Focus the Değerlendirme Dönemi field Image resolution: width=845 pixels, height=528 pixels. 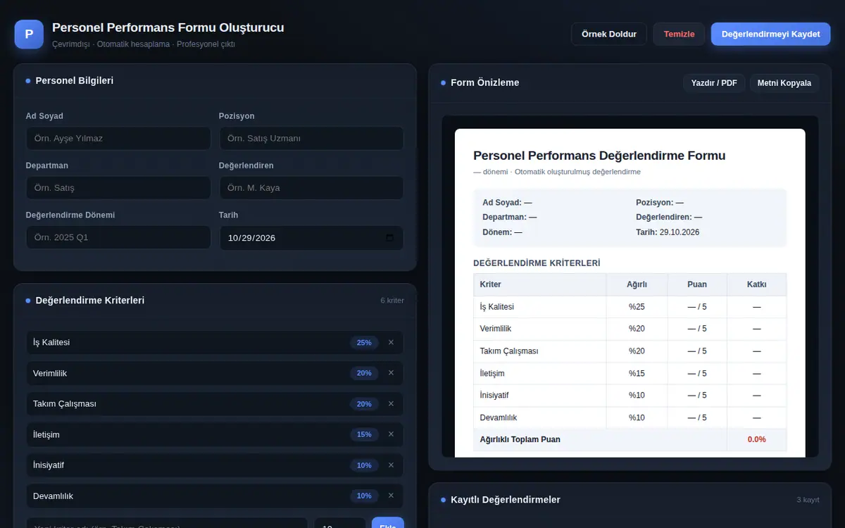coord(118,237)
